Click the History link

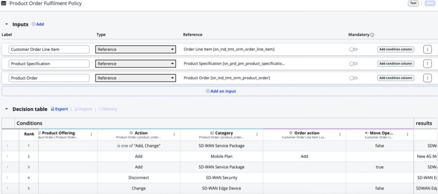pyautogui.click(x=108, y=109)
